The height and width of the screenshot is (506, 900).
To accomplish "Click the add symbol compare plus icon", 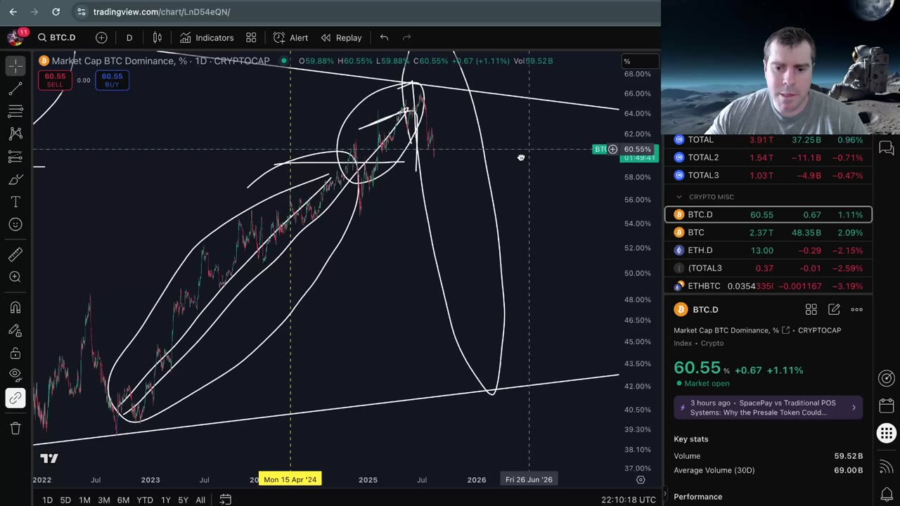I will coord(101,37).
